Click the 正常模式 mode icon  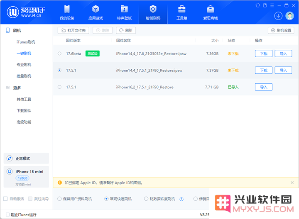[10, 158]
